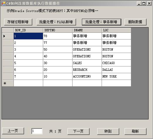Image resolution: width=153 pixels, height=139 pixels.
Task: Sort by DEPTNO column header
Action: (58, 30)
